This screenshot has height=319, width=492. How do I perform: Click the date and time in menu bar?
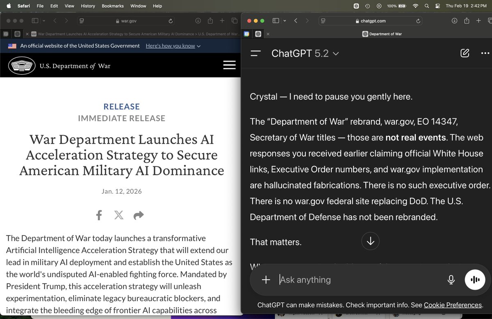click(x=467, y=6)
